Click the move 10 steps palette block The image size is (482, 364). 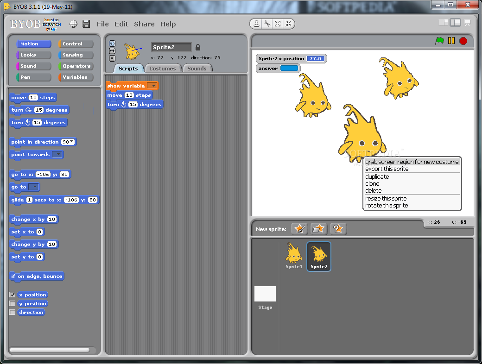click(33, 97)
